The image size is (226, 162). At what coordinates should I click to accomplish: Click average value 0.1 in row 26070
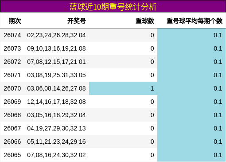[x=218, y=88]
